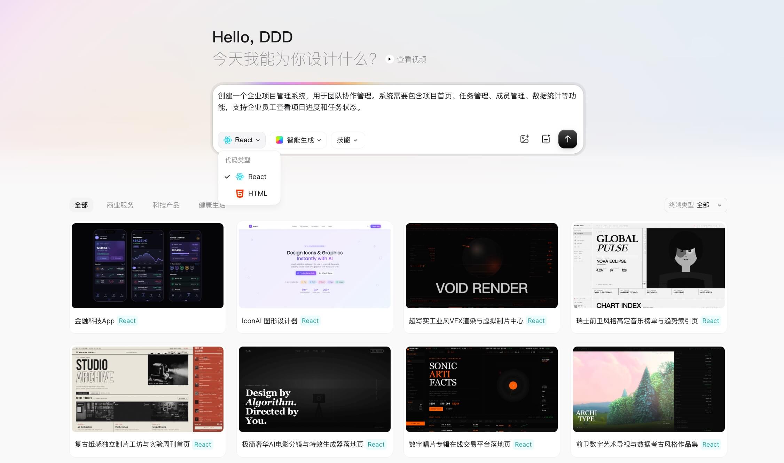Click 超写实工业风VFX渲染与虚拟制片中心 title
Viewport: 784px width, 463px height.
tap(466, 321)
